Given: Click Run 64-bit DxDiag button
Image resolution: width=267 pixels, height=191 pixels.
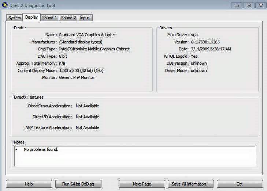Looking at the screenshot, I should [78, 184].
